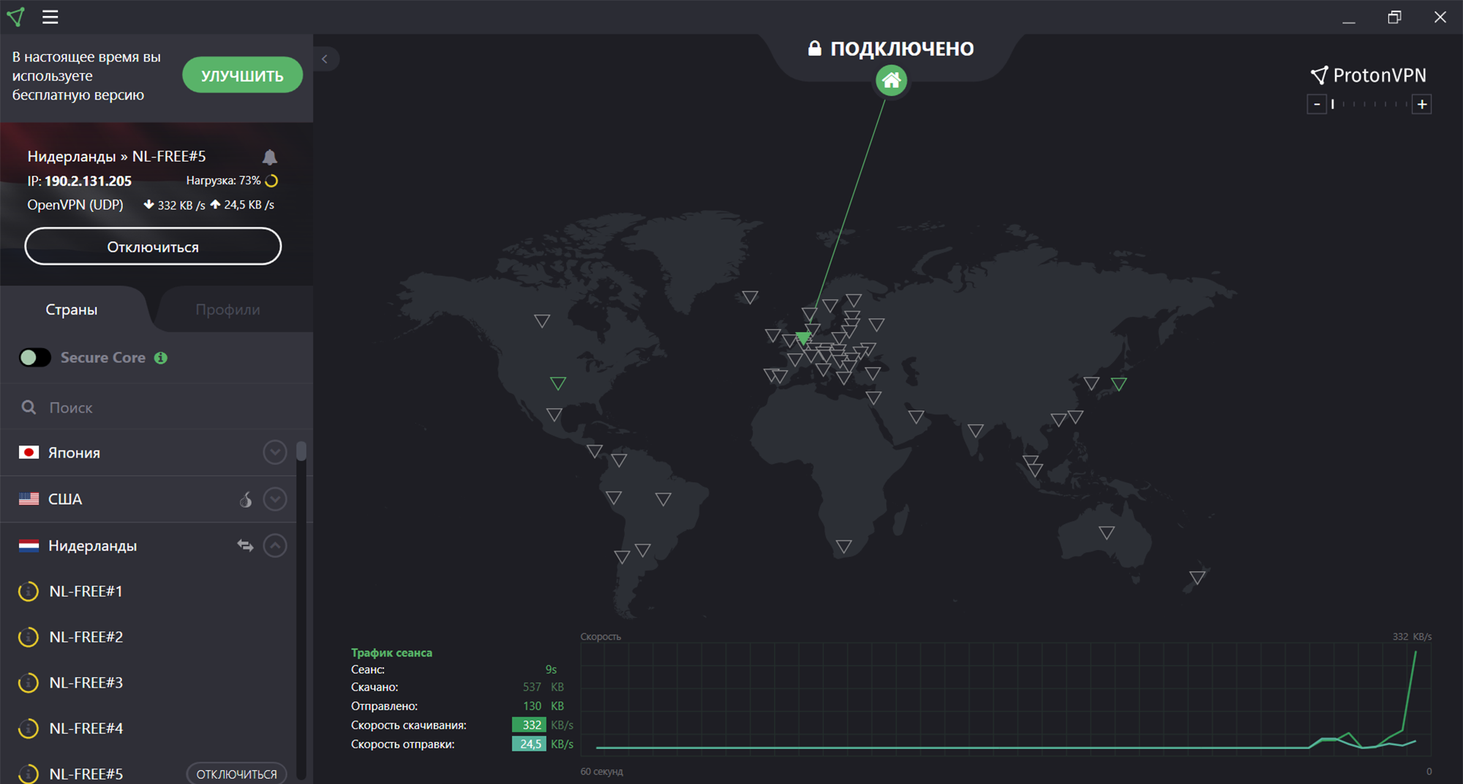Switch to the Страны tab
Image resolution: width=1463 pixels, height=784 pixels.
72,309
